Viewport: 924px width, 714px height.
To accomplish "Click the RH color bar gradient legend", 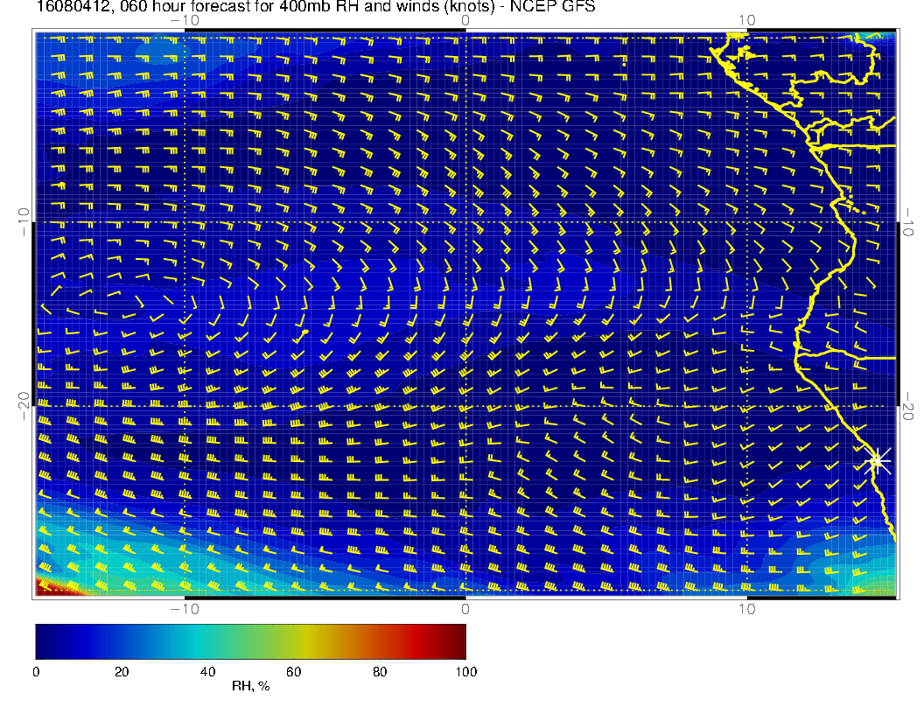I will point(250,641).
